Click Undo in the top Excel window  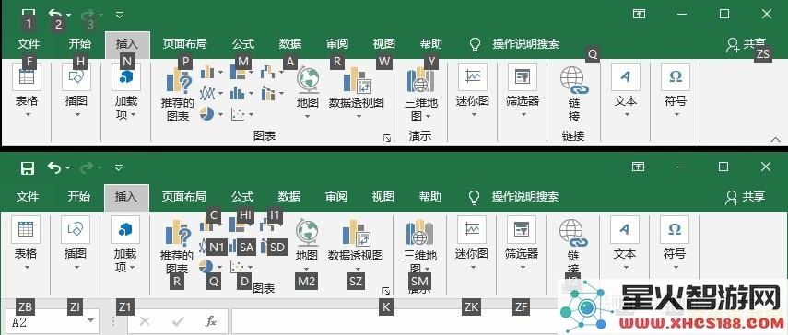[x=54, y=14]
